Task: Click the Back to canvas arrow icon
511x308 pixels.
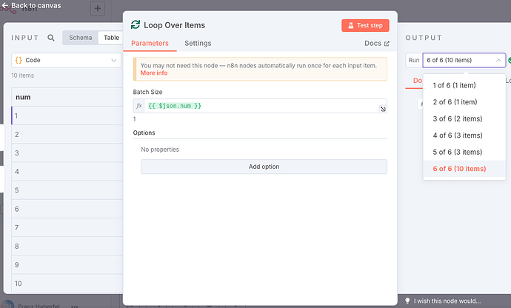Action: click(5, 5)
